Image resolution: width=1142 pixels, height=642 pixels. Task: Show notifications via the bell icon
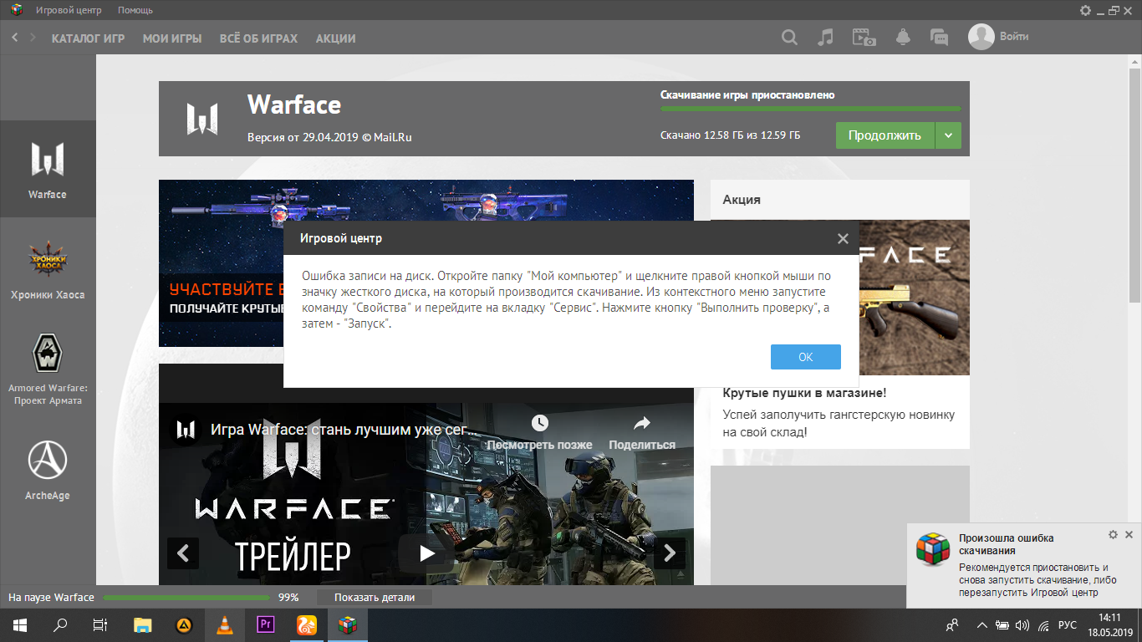click(x=903, y=38)
